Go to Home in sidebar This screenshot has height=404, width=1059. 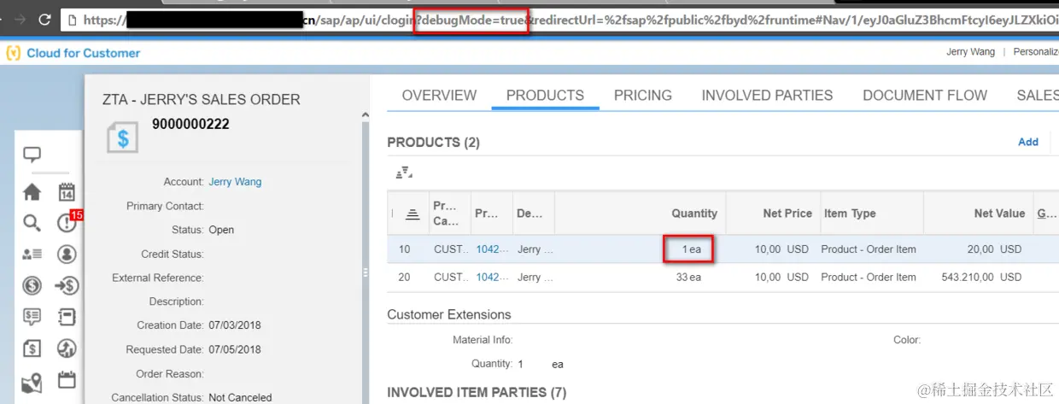32,192
